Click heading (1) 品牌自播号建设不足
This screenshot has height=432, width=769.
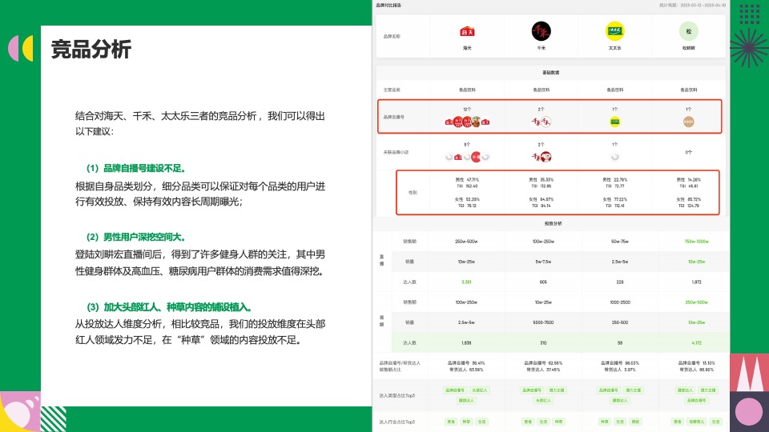[136, 169]
